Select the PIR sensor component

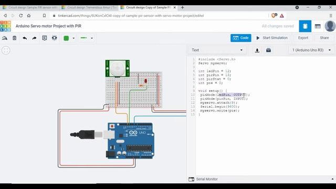tap(118, 68)
